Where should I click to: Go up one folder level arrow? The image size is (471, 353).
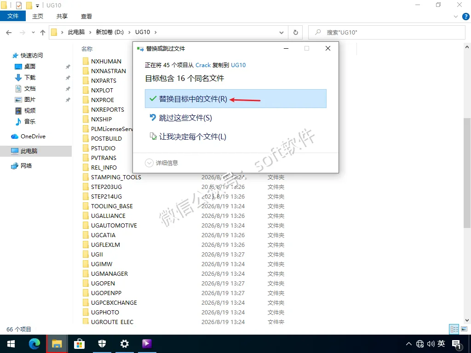43,33
